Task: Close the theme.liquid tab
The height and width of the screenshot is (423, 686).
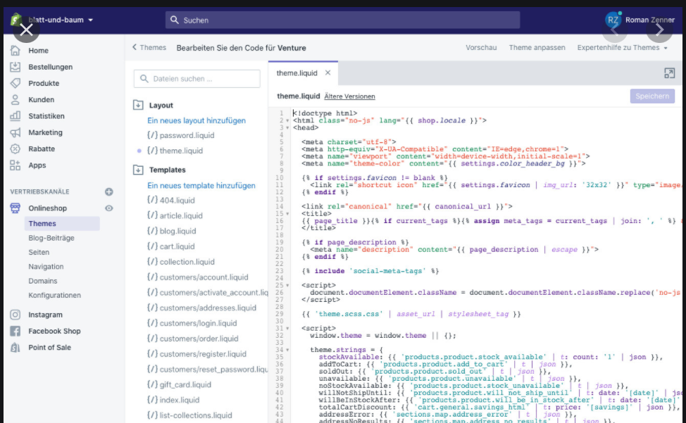Action: point(328,73)
